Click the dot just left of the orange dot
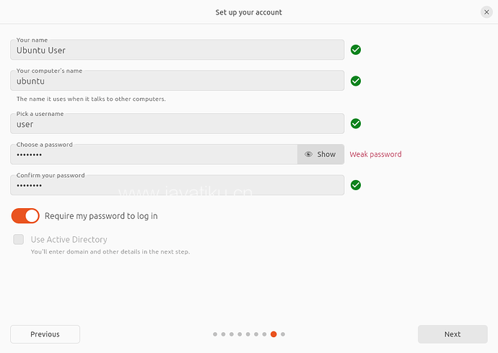Image resolution: width=498 pixels, height=353 pixels. pos(265,334)
